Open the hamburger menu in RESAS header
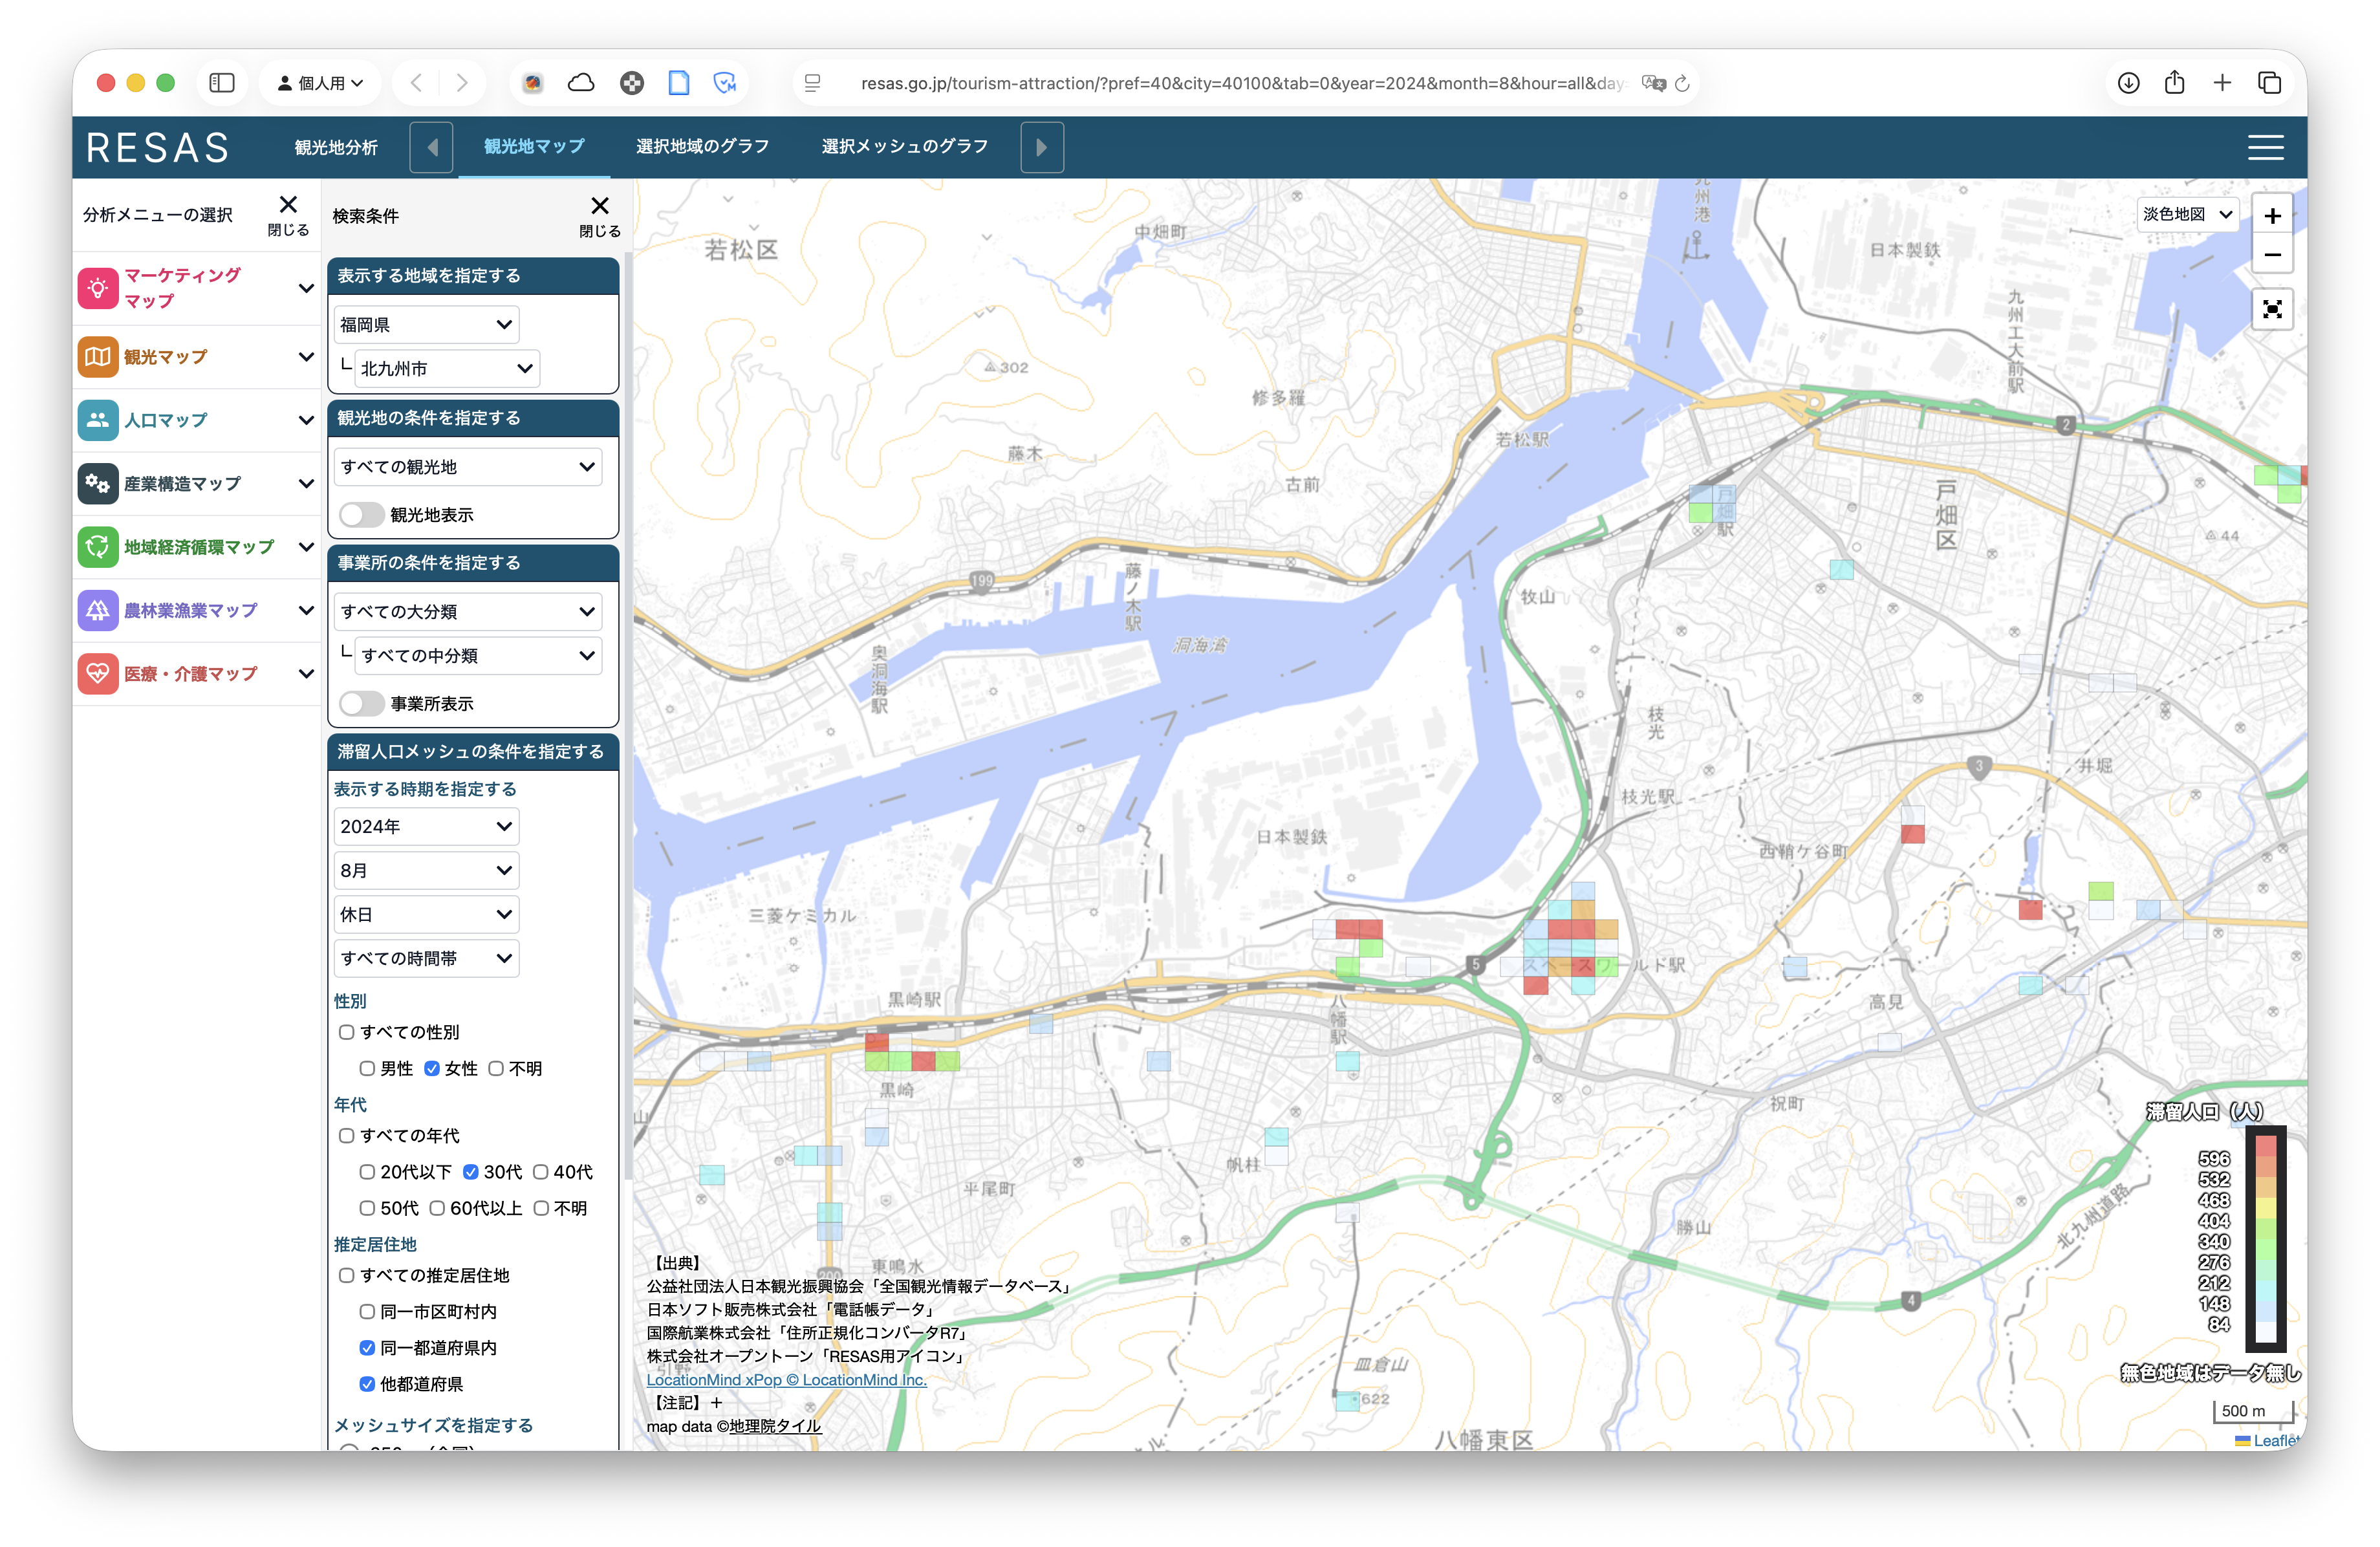 click(2265, 147)
